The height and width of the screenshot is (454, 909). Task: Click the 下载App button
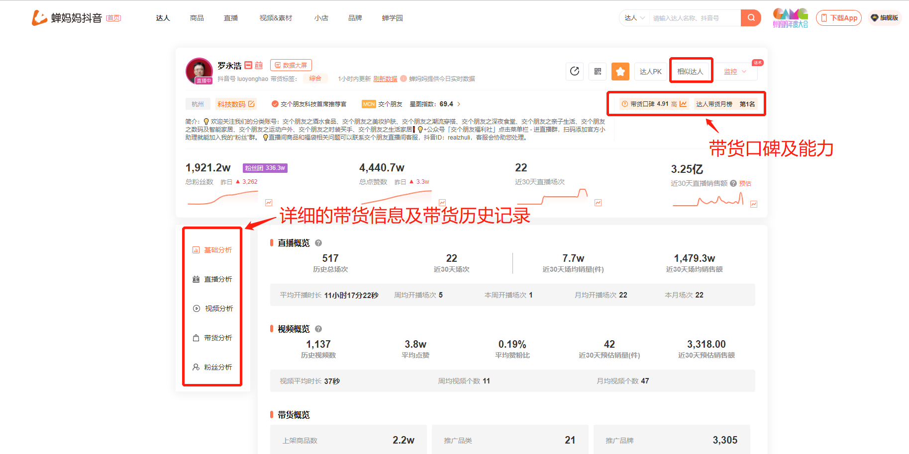pos(839,18)
